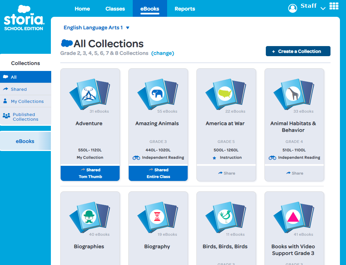Image resolution: width=346 pixels, height=265 pixels.
Task: Click Animal Habitats & Behavior title
Action: click(x=293, y=127)
